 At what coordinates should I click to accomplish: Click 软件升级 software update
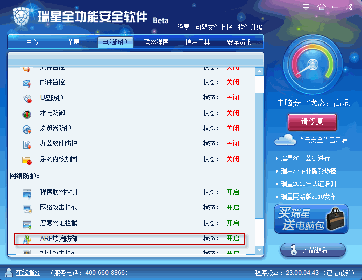click(250, 27)
